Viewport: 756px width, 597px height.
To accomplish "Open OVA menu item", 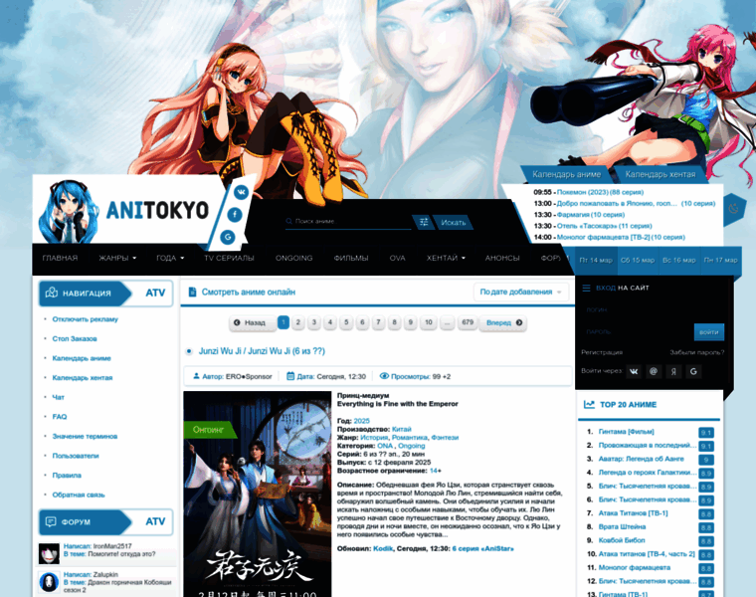I will [397, 258].
